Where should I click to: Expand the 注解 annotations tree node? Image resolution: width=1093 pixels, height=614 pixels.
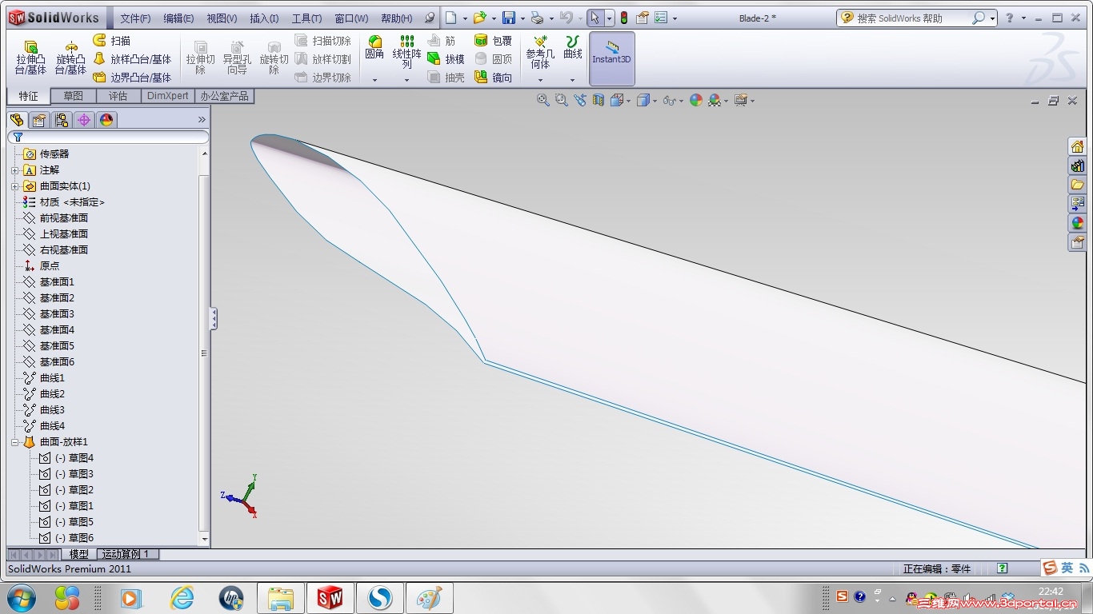coord(14,170)
